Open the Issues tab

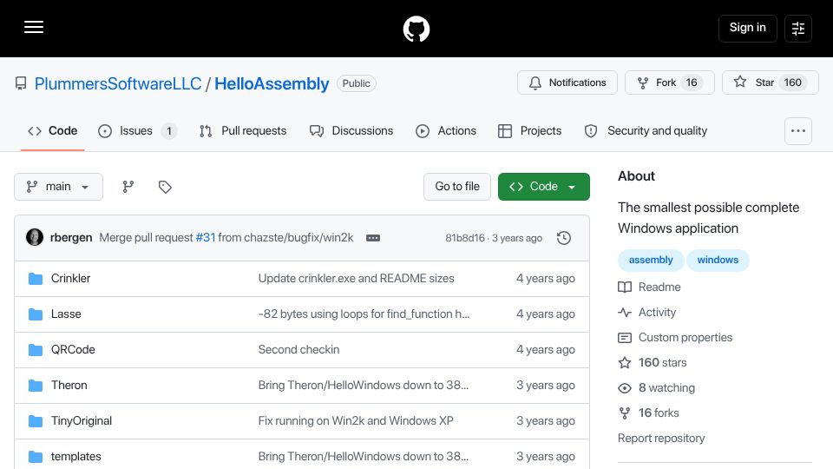point(137,131)
